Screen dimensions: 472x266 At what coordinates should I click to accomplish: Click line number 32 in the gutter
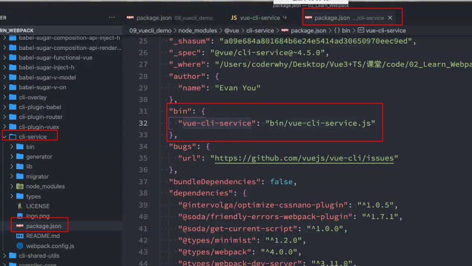point(143,123)
